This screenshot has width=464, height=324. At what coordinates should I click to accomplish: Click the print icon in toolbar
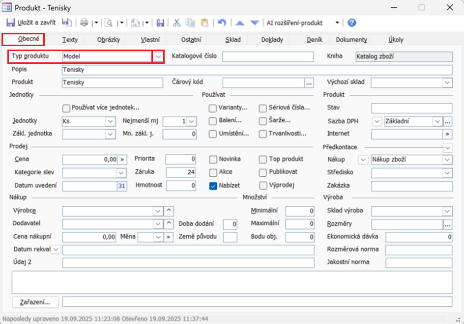(x=84, y=23)
